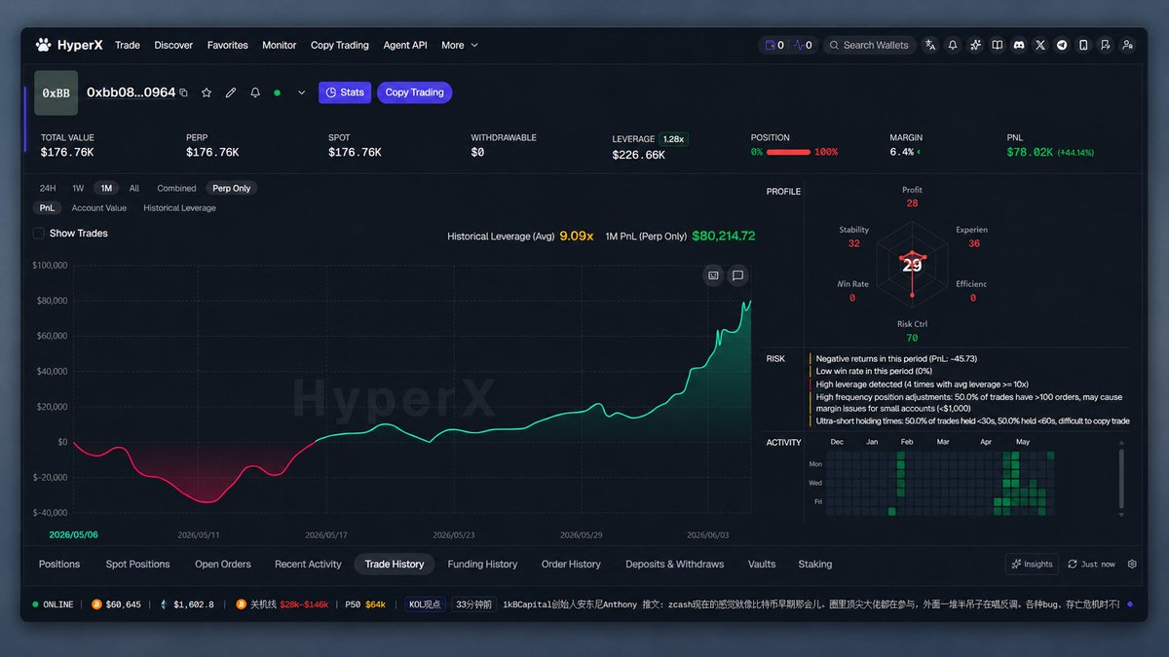Screen dimensions: 1169x657
Task: Open the Discover nav item
Action: point(173,45)
